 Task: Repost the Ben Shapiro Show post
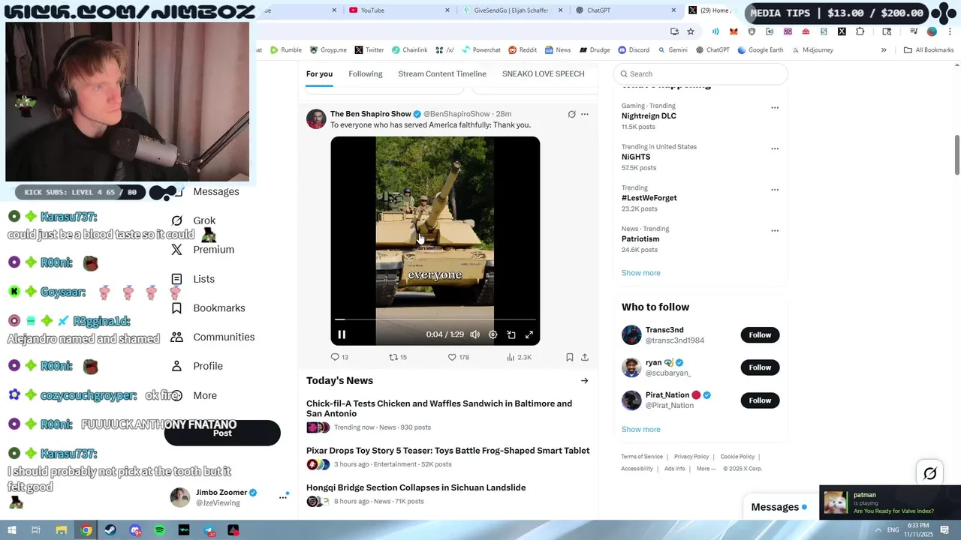click(397, 357)
